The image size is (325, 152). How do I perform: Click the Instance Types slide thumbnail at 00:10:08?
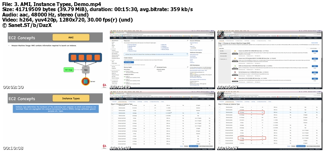54,120
